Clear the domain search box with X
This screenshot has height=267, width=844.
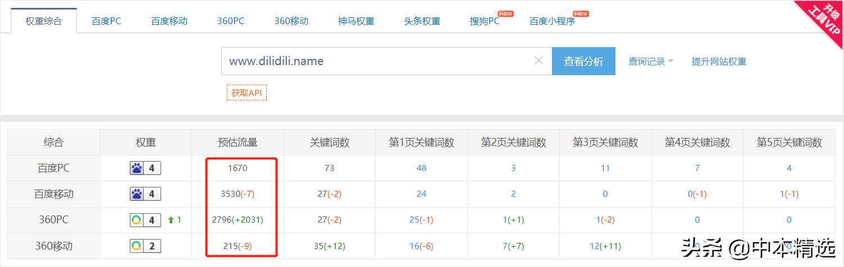click(x=539, y=61)
